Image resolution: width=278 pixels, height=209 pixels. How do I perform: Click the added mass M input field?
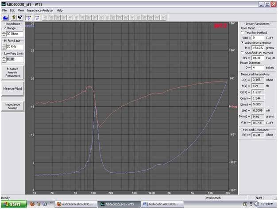pyautogui.click(x=258, y=48)
